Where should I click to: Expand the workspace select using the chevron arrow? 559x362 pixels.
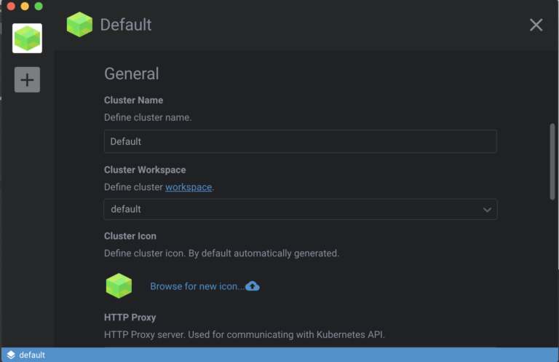click(x=488, y=210)
